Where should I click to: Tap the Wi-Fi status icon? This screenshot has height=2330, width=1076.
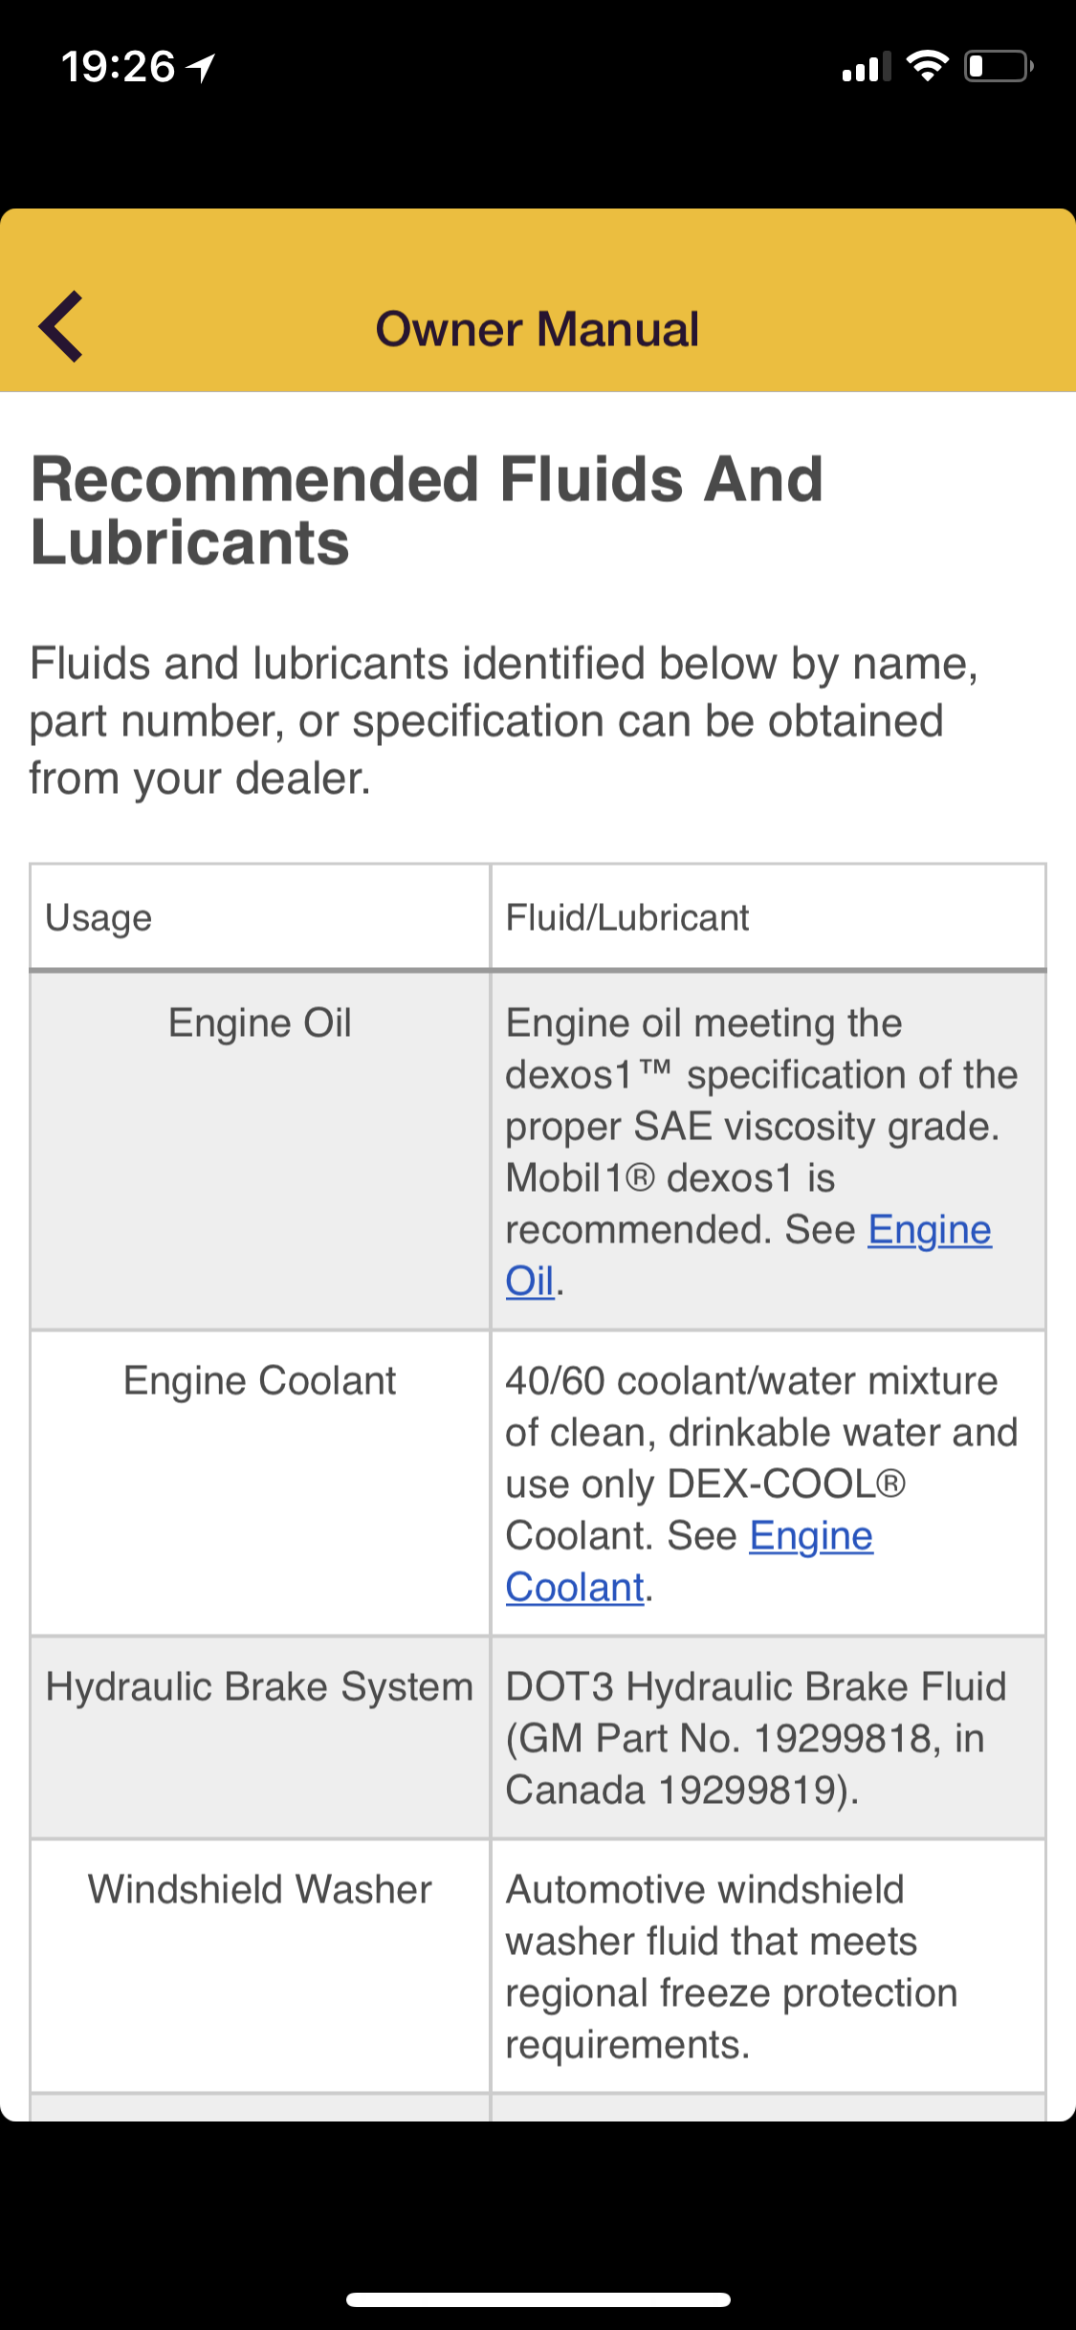[926, 66]
